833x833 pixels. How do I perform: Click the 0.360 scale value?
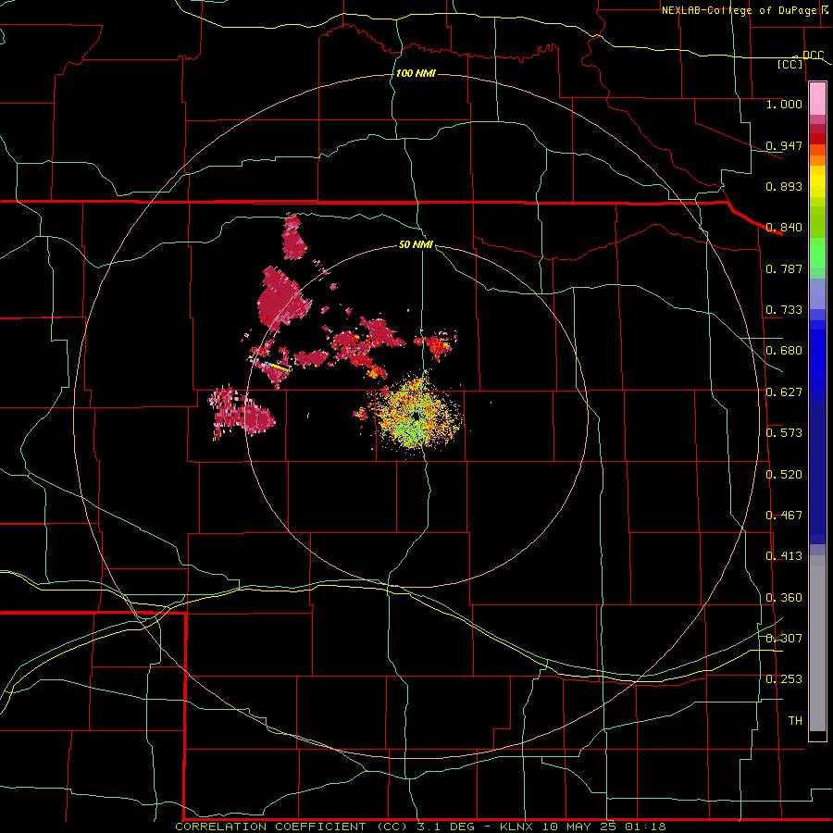784,598
